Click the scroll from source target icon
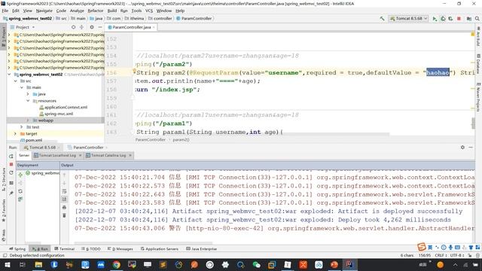This screenshot has width=482, height=271. click(73, 27)
